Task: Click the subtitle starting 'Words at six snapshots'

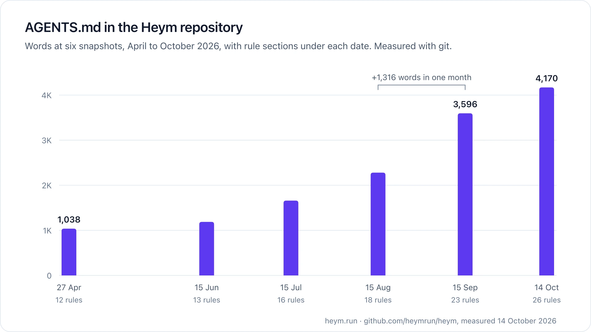Action: click(x=238, y=46)
